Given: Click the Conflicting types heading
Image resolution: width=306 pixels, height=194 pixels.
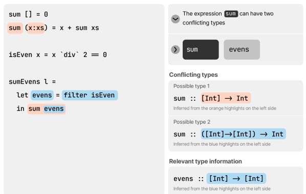Looking at the screenshot, I should pyautogui.click(x=193, y=75).
